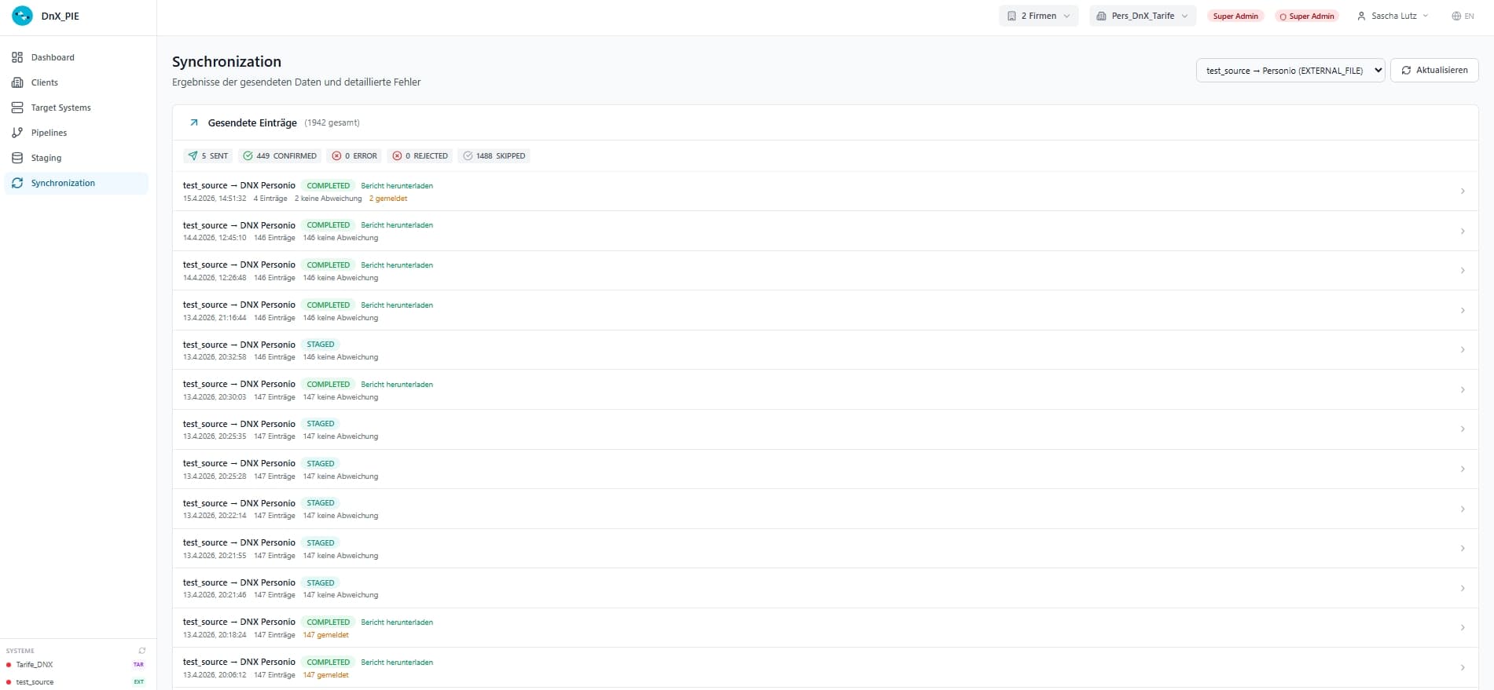The height and width of the screenshot is (690, 1494).
Task: Download report for 13.4.2026 20:18:24 run
Action: [397, 622]
